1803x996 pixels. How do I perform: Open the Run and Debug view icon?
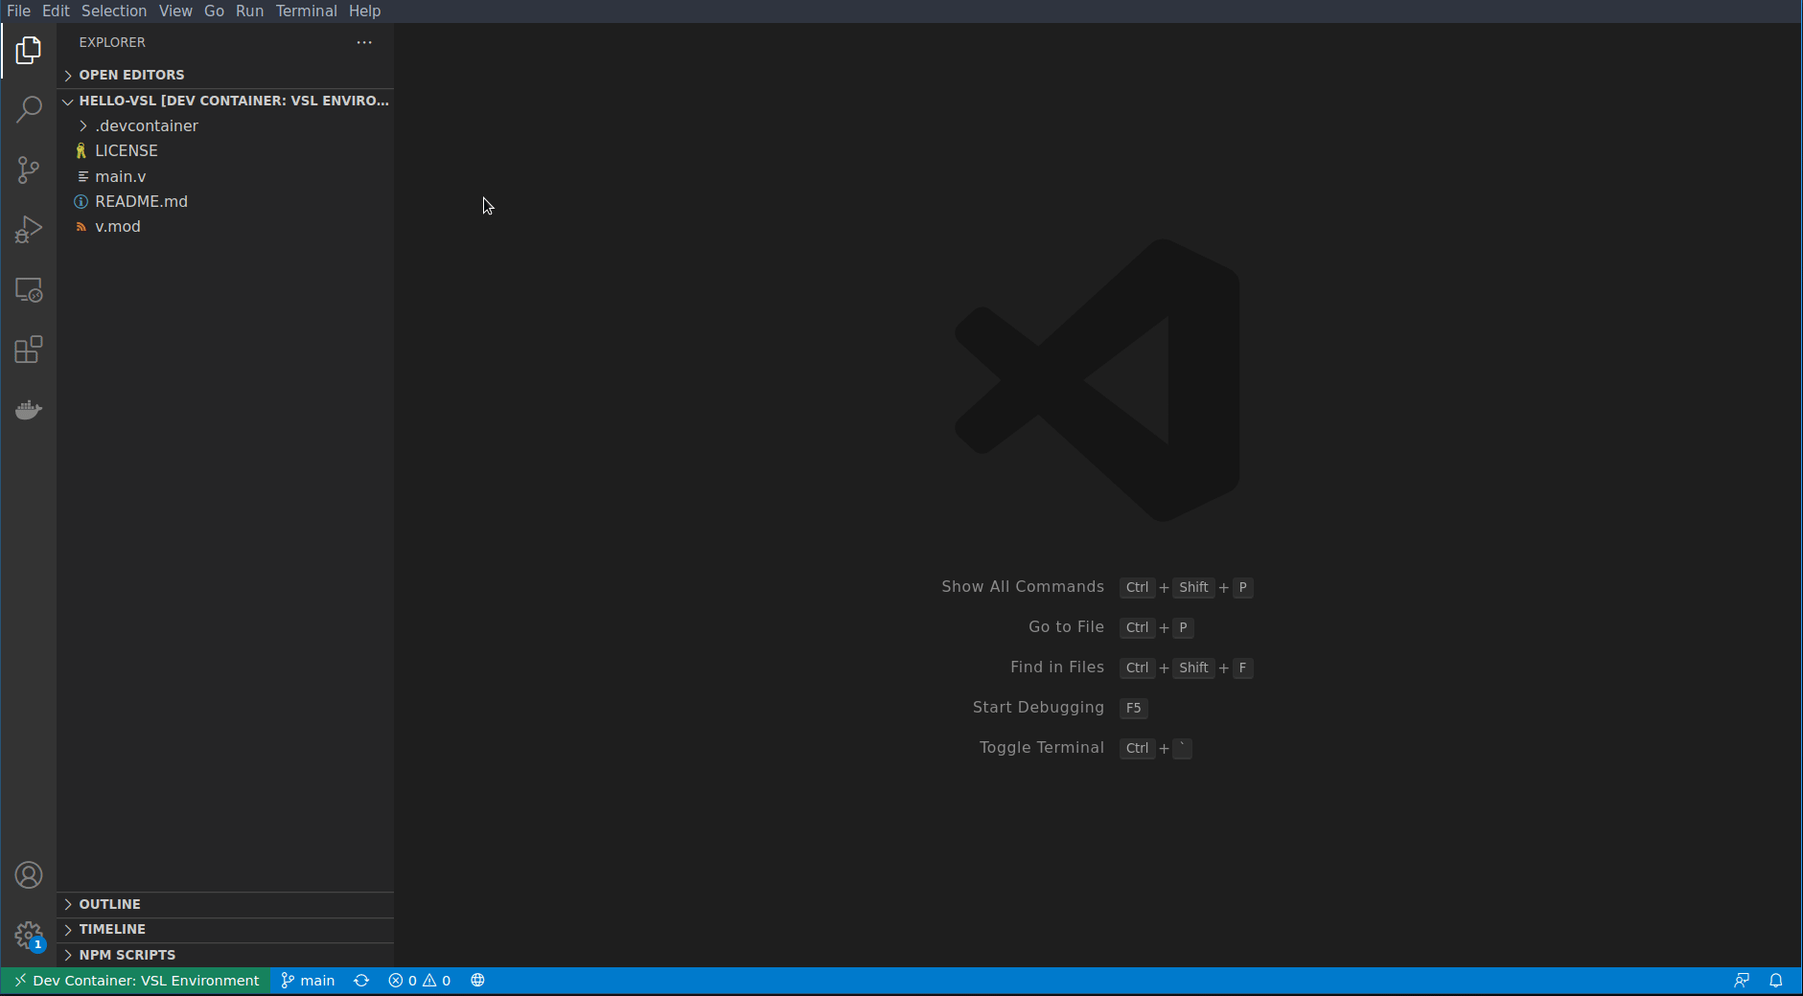click(x=29, y=230)
